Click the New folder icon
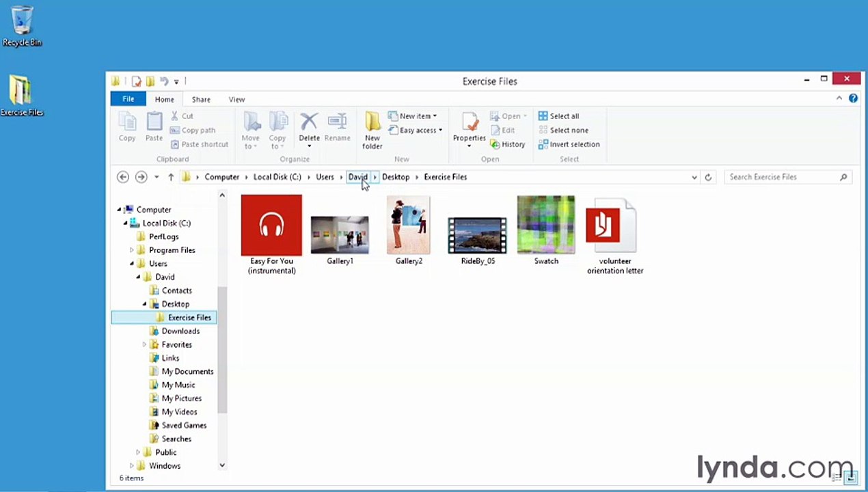 372,122
